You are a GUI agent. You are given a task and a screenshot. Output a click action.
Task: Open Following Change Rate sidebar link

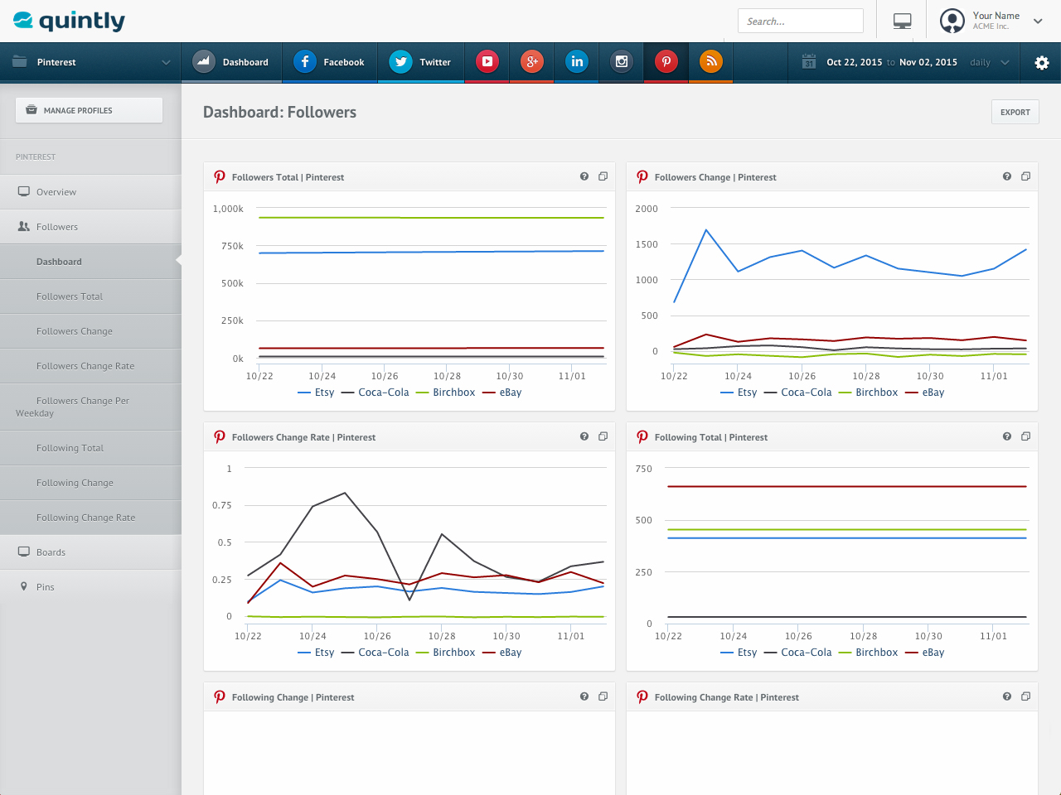(x=90, y=518)
